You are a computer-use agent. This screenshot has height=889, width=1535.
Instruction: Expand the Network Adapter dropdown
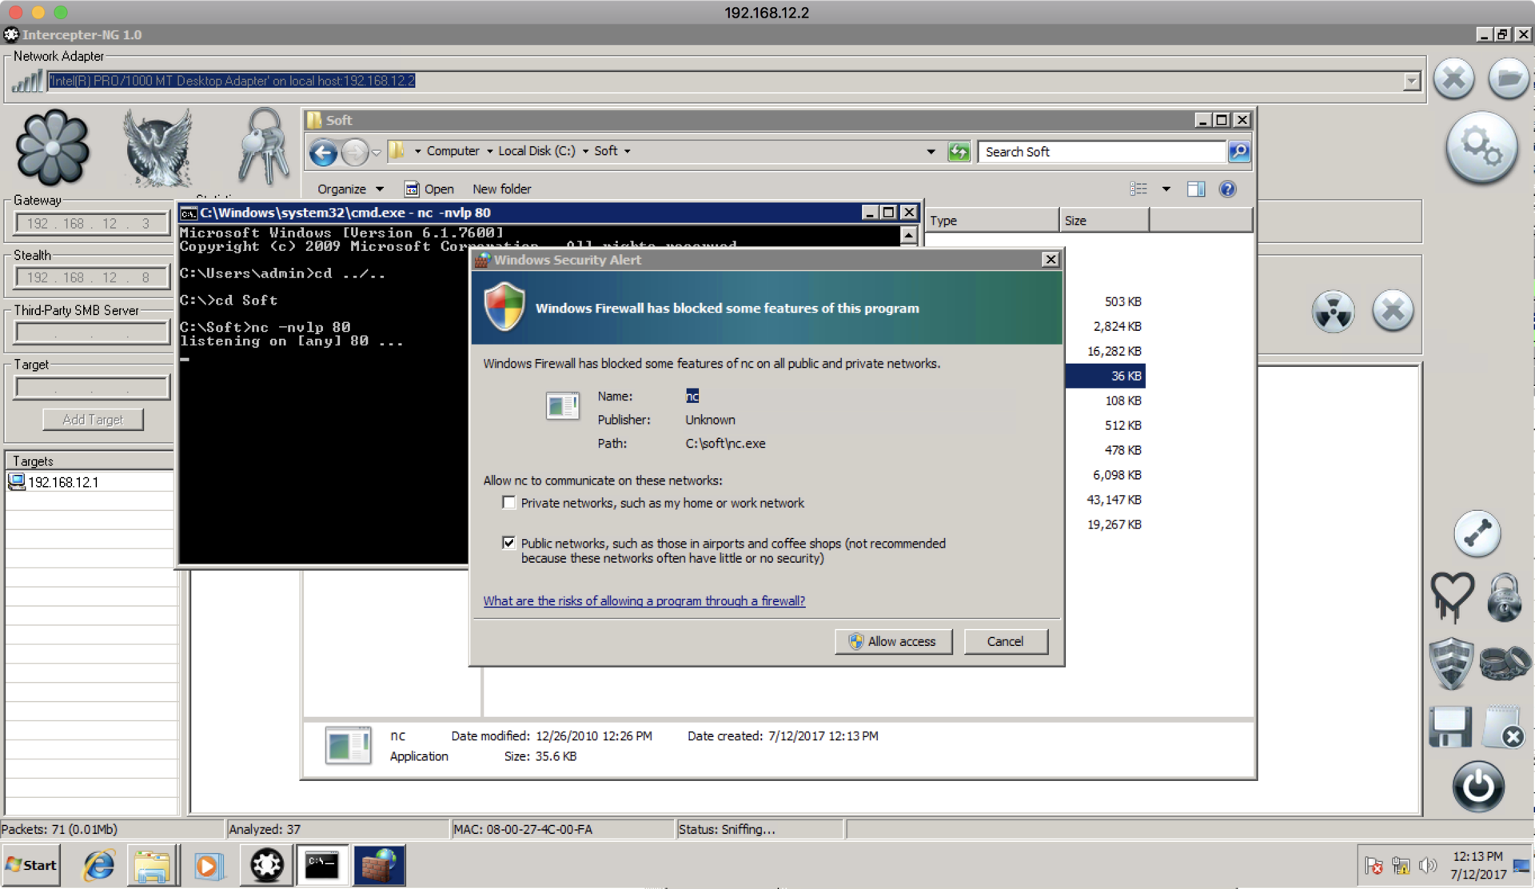point(1411,81)
